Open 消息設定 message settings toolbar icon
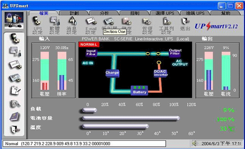 [72, 25]
